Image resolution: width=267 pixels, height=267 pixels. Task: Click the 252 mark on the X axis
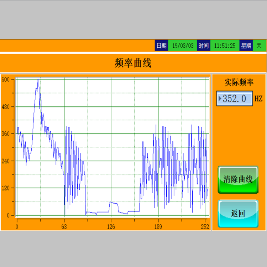[205, 225]
